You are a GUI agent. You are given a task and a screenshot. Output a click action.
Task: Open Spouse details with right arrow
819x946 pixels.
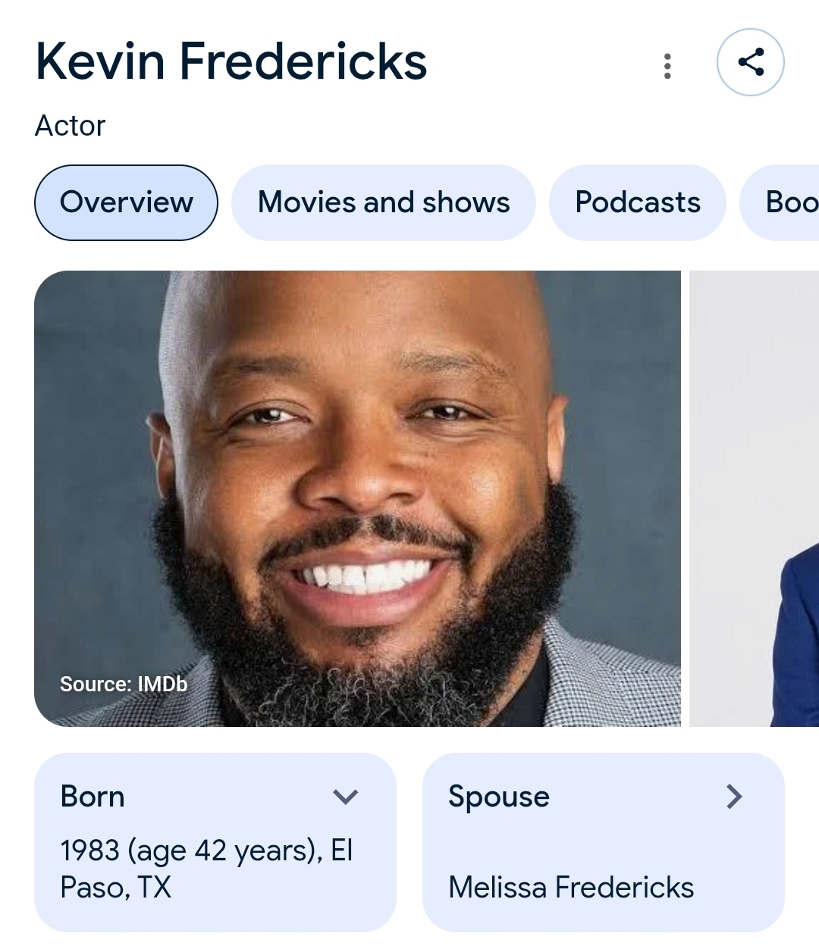click(733, 797)
